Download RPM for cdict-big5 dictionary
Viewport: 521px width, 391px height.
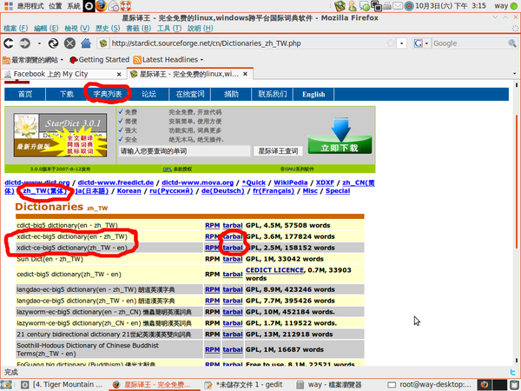click(x=213, y=225)
